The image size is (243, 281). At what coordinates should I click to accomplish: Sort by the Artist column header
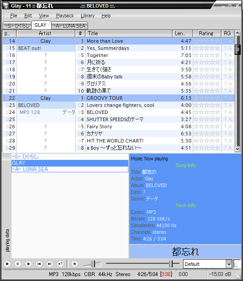(x=46, y=33)
